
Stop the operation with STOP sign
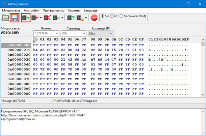pyautogui.click(x=94, y=18)
